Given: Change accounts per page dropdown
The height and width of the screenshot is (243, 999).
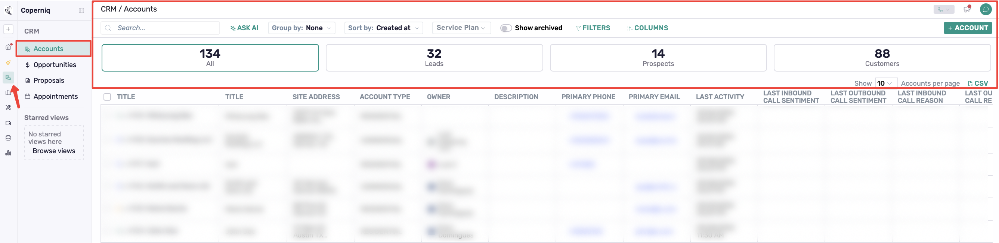Looking at the screenshot, I should [886, 83].
